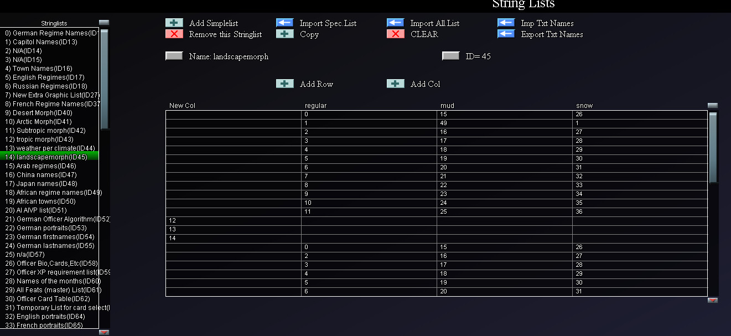731x336 pixels.
Task: Click the Import All.List arrow icon
Action: tap(395, 23)
